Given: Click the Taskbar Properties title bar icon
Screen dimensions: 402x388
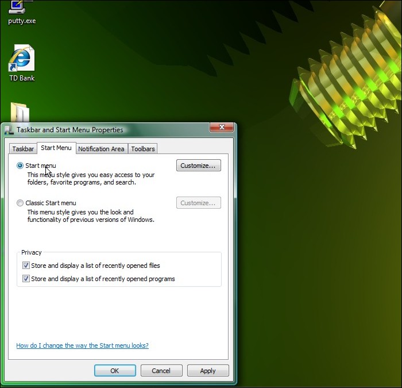Looking at the screenshot, I should point(9,130).
